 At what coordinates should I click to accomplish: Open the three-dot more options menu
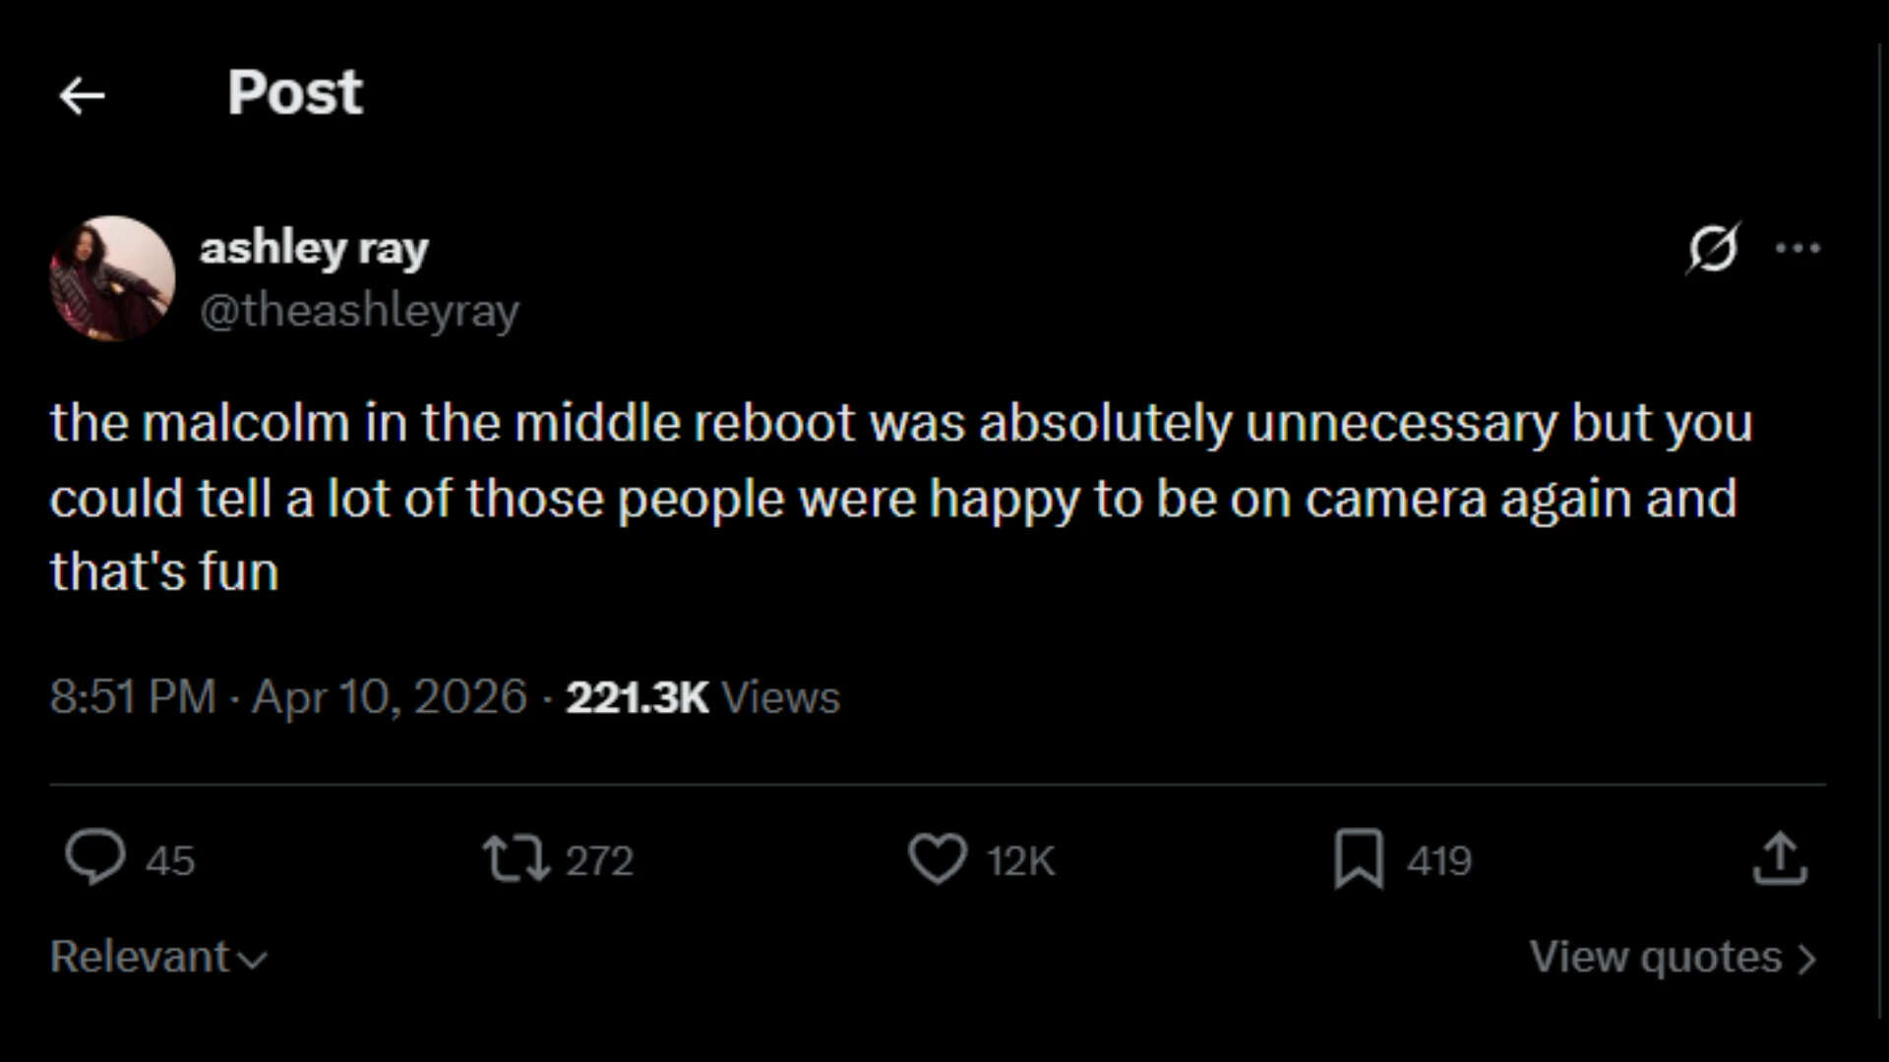coord(1798,248)
